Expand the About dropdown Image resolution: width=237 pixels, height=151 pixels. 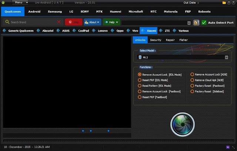92,22
